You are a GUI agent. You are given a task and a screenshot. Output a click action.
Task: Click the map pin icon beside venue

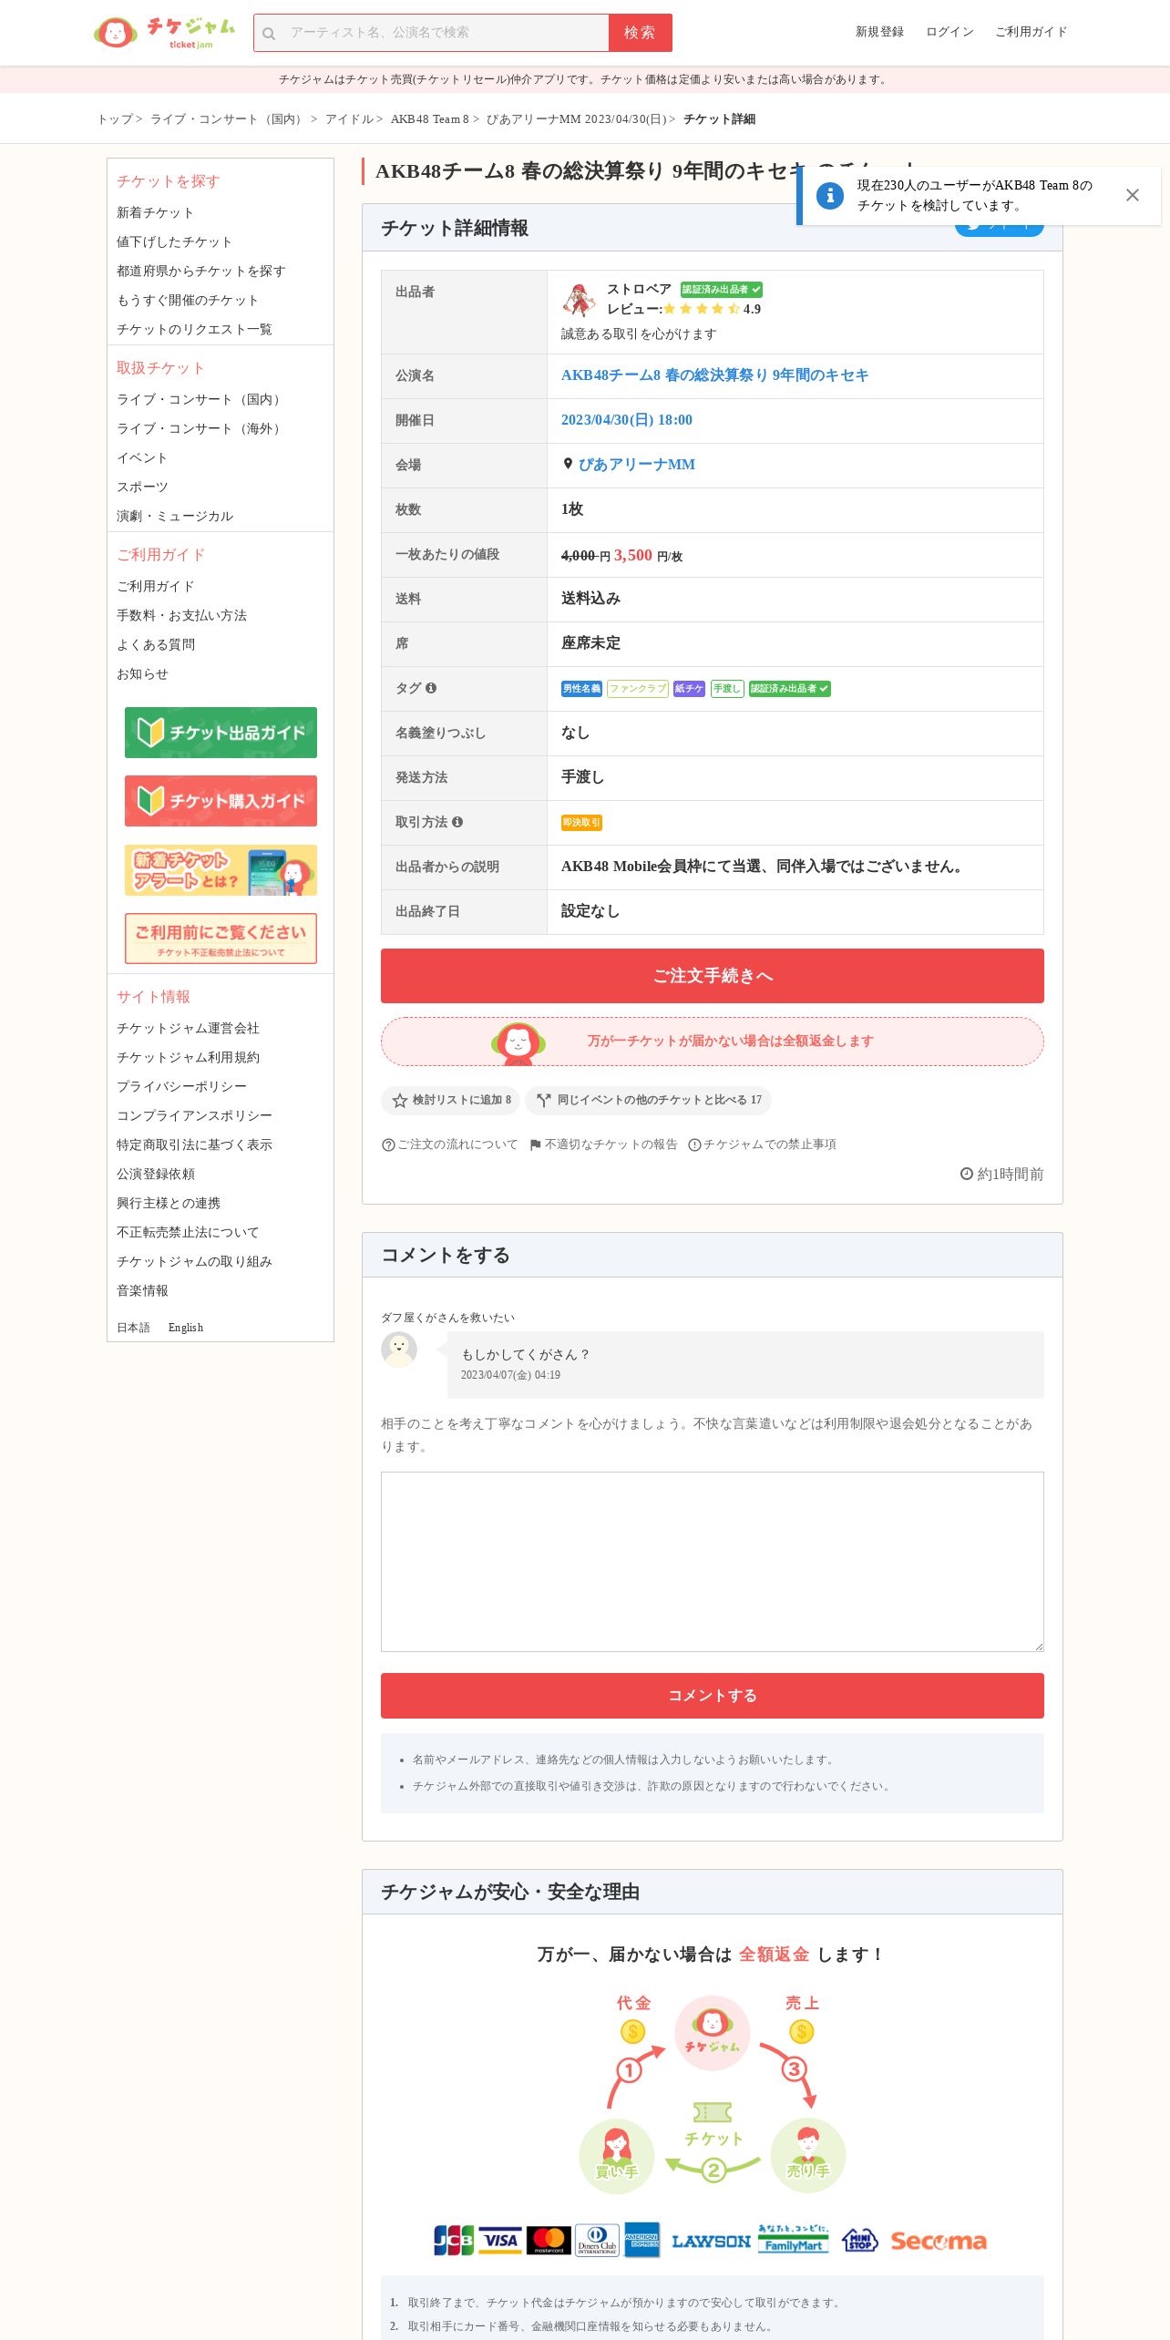tap(568, 464)
